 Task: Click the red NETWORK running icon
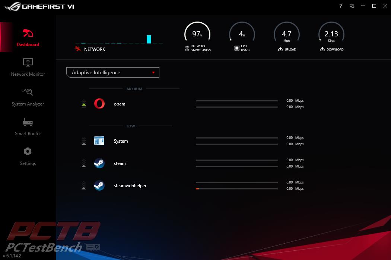[x=78, y=49]
